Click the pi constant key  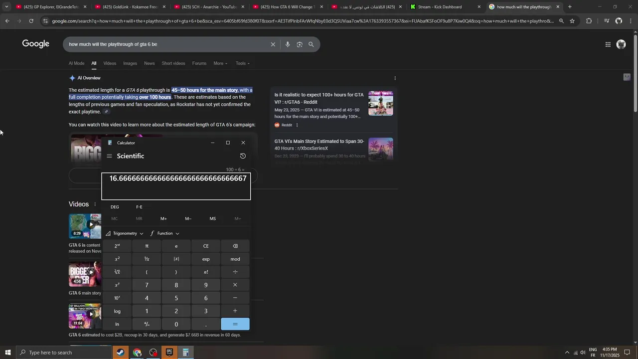147,246
